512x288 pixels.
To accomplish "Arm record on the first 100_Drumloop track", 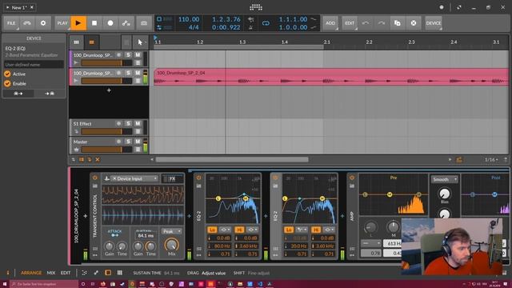I will 119,55.
